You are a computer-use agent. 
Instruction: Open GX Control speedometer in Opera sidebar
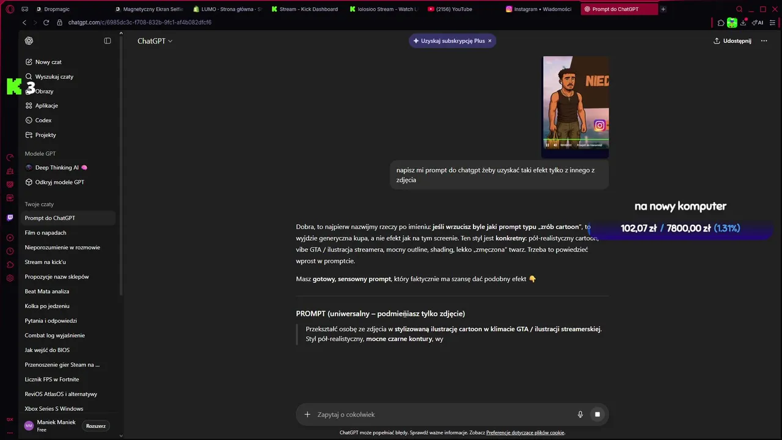[x=10, y=158]
